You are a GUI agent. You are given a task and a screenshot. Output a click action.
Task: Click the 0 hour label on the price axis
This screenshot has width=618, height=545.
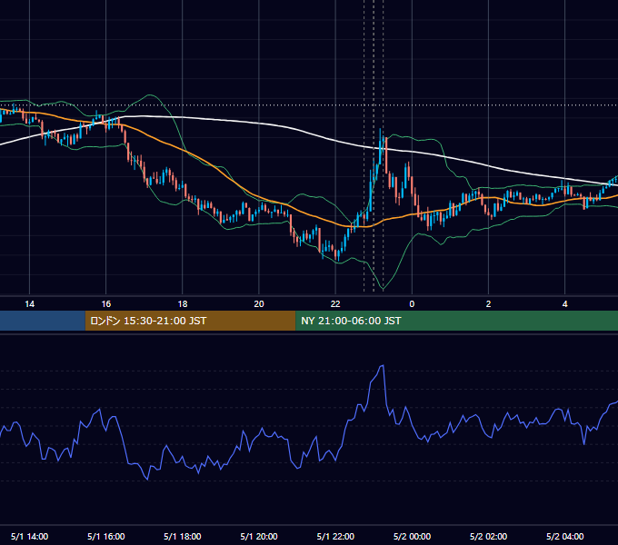click(x=412, y=304)
